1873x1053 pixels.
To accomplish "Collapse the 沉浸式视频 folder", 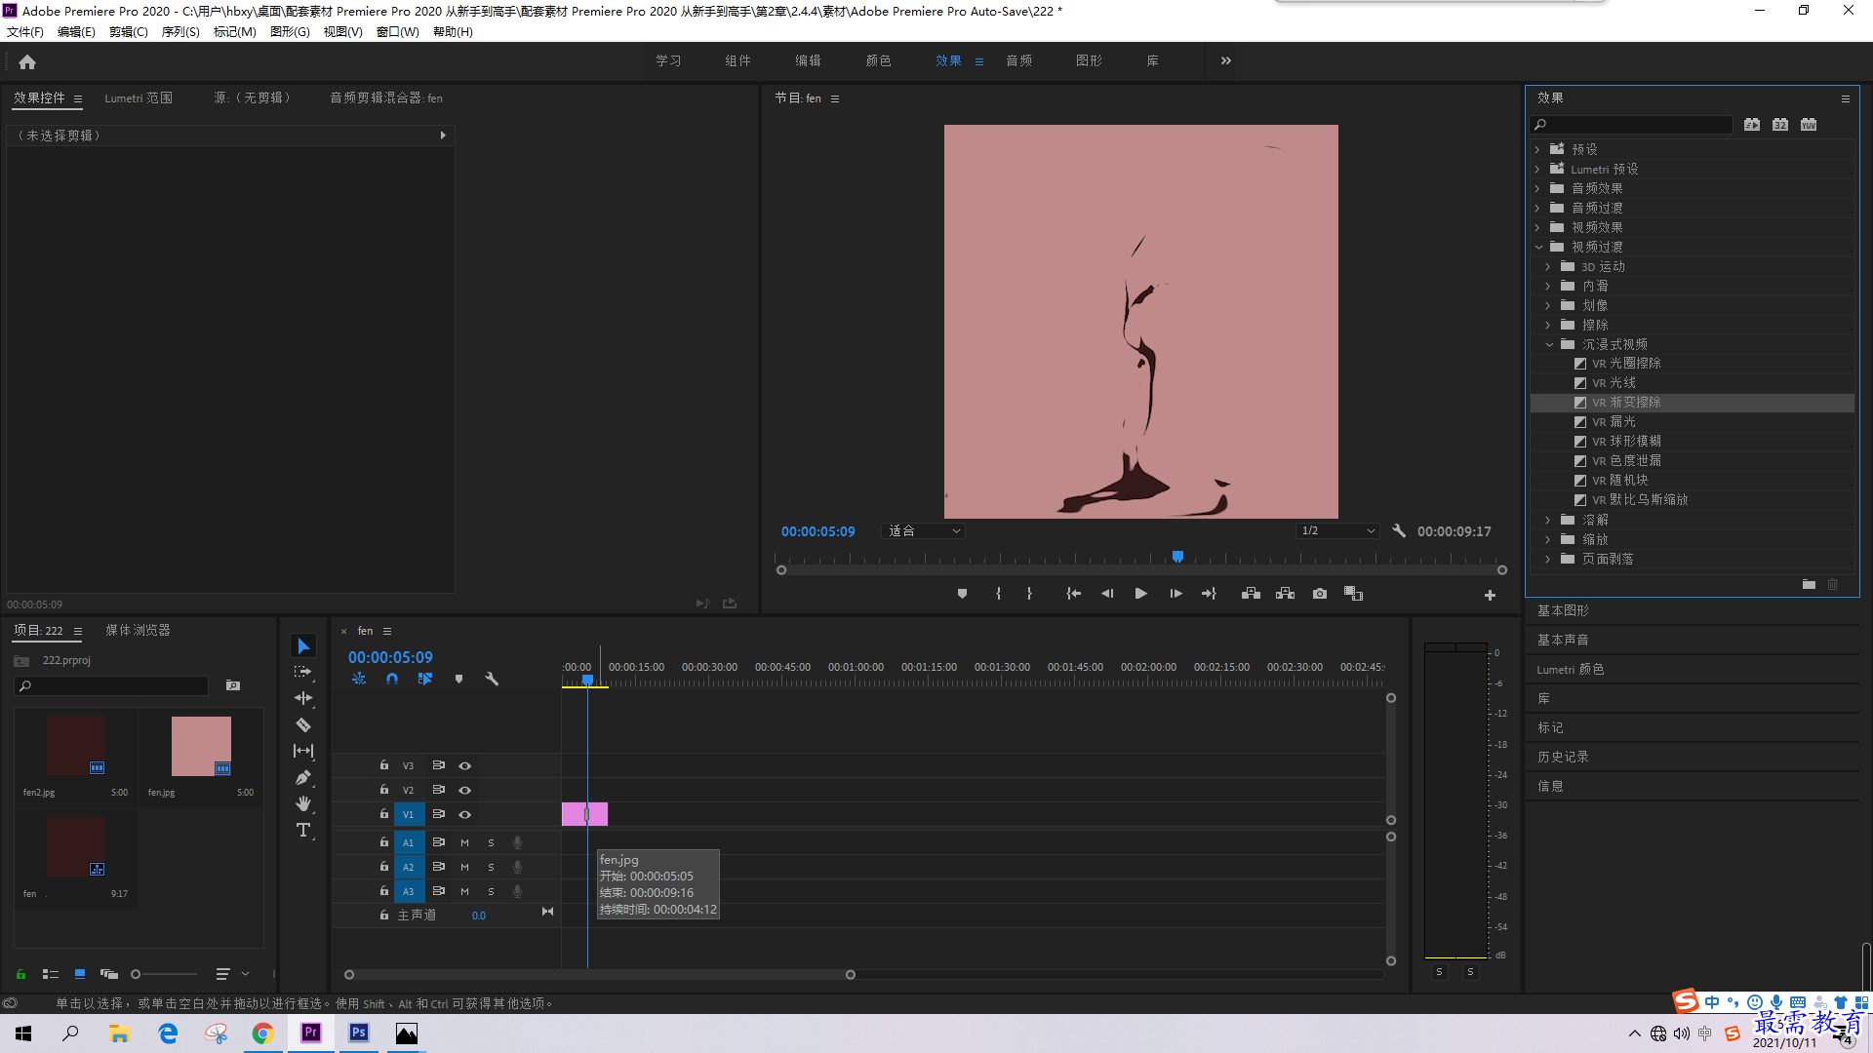I will 1549,345.
